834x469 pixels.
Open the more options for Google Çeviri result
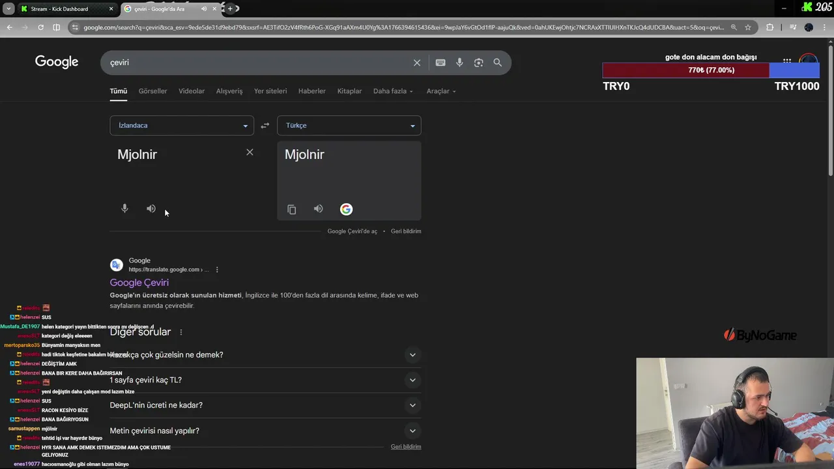coord(217,270)
